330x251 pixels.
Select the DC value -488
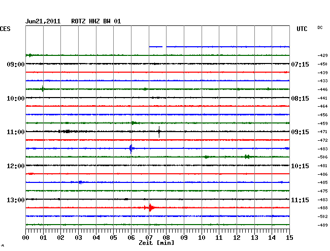point(322,208)
